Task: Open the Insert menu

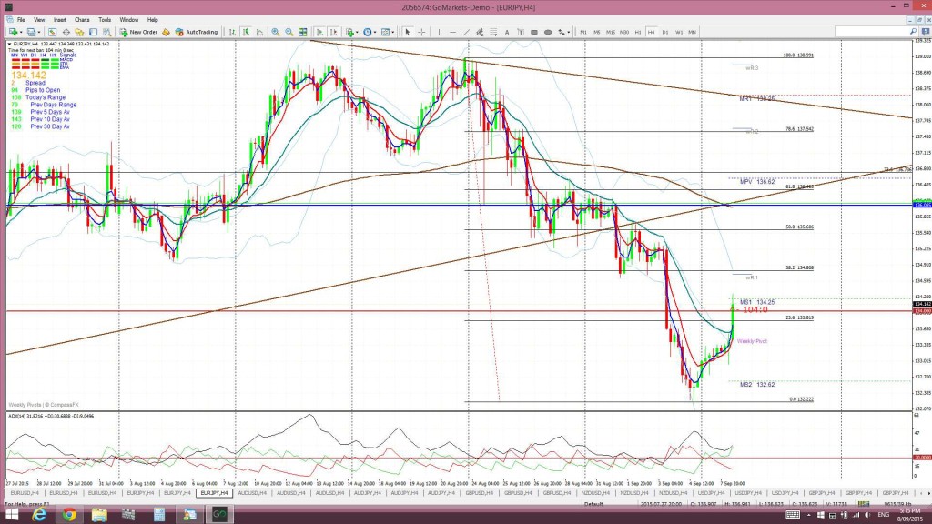Action: pyautogui.click(x=59, y=20)
